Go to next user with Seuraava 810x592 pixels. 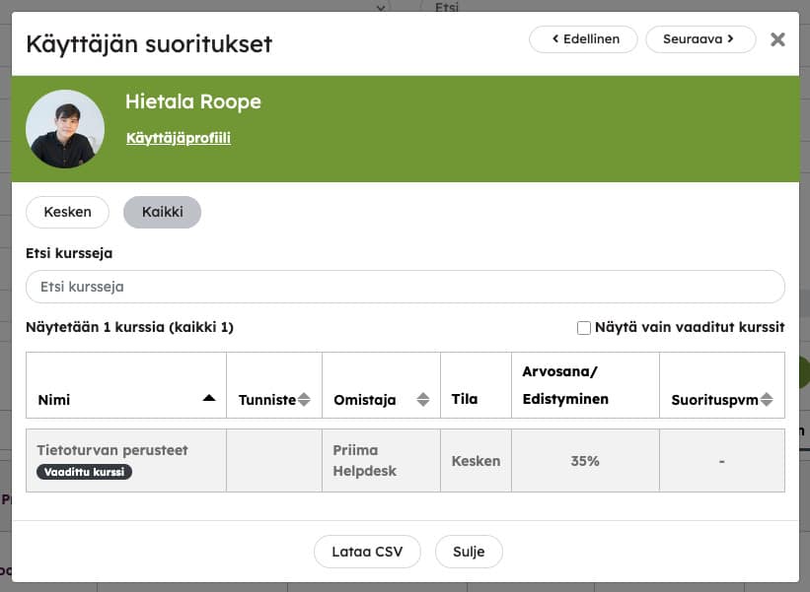[x=700, y=39]
